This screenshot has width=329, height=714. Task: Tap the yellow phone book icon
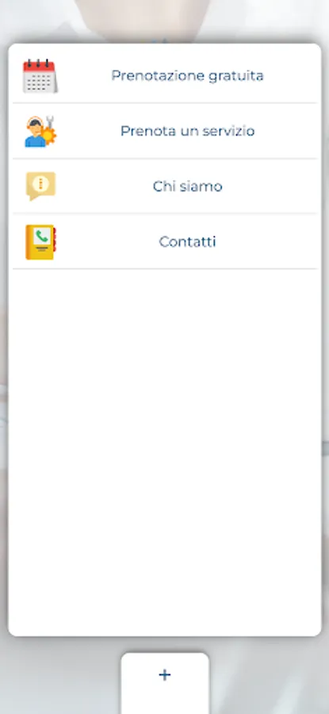click(40, 242)
